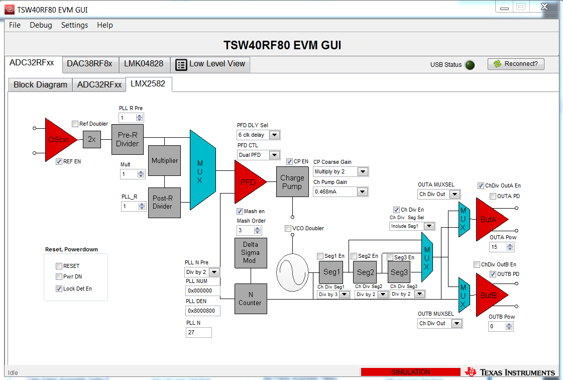Click the TSW40RF80 title bar app icon

pyautogui.click(x=10, y=10)
